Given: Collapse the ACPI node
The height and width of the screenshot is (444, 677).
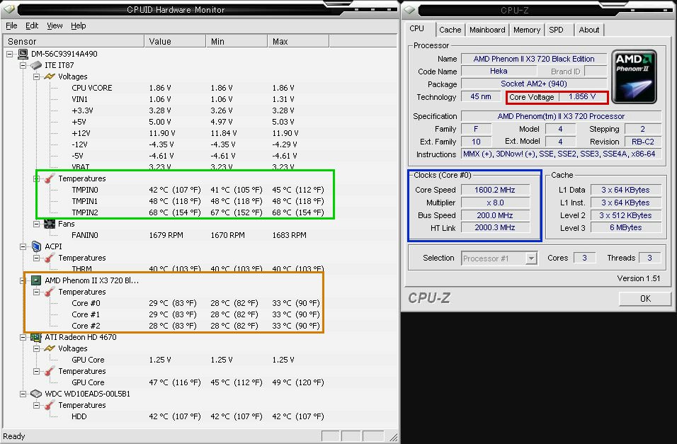Looking at the screenshot, I should tap(23, 246).
